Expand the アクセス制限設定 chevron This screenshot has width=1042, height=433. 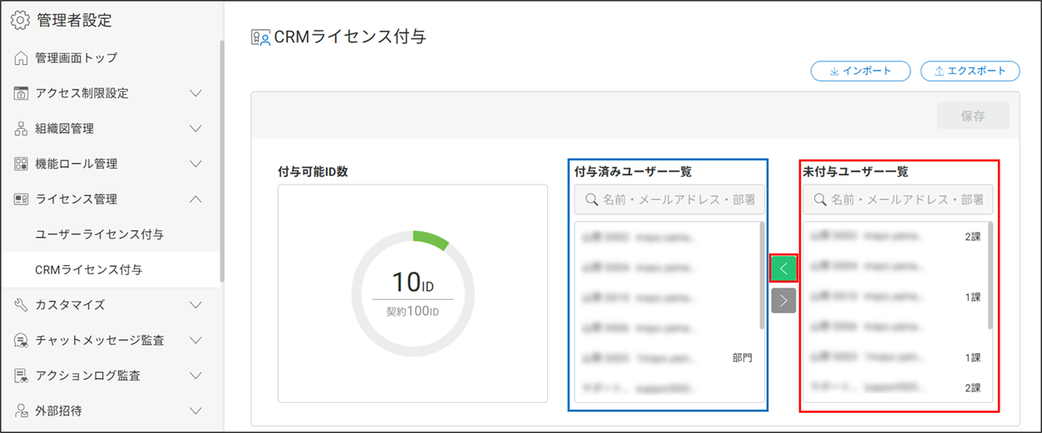pos(196,93)
